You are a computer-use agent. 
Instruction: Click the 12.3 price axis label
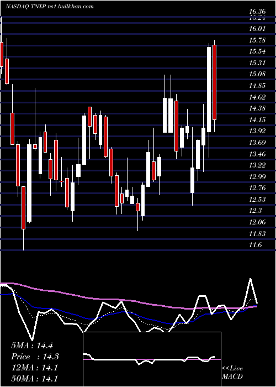point(255,211)
